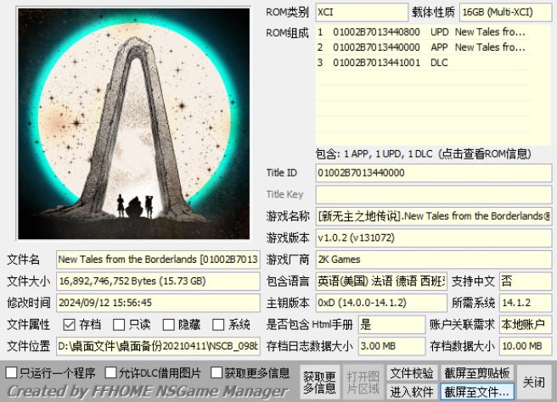Toggle the 存档 archive attribute checkbox
This screenshot has width=557, height=402.
pos(70,324)
